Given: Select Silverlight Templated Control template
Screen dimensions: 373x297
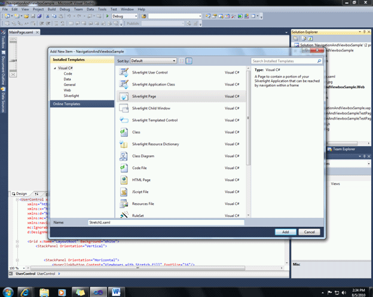Looking at the screenshot, I should point(181,120).
